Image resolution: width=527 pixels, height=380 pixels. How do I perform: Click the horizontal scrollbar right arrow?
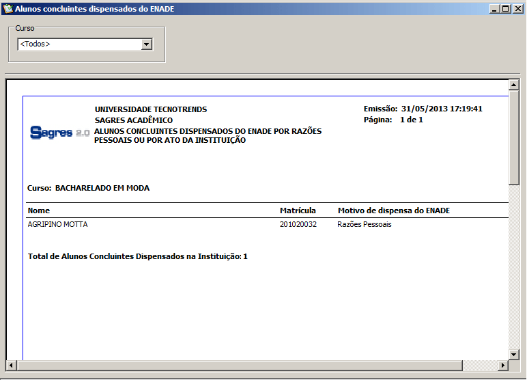pos(503,365)
